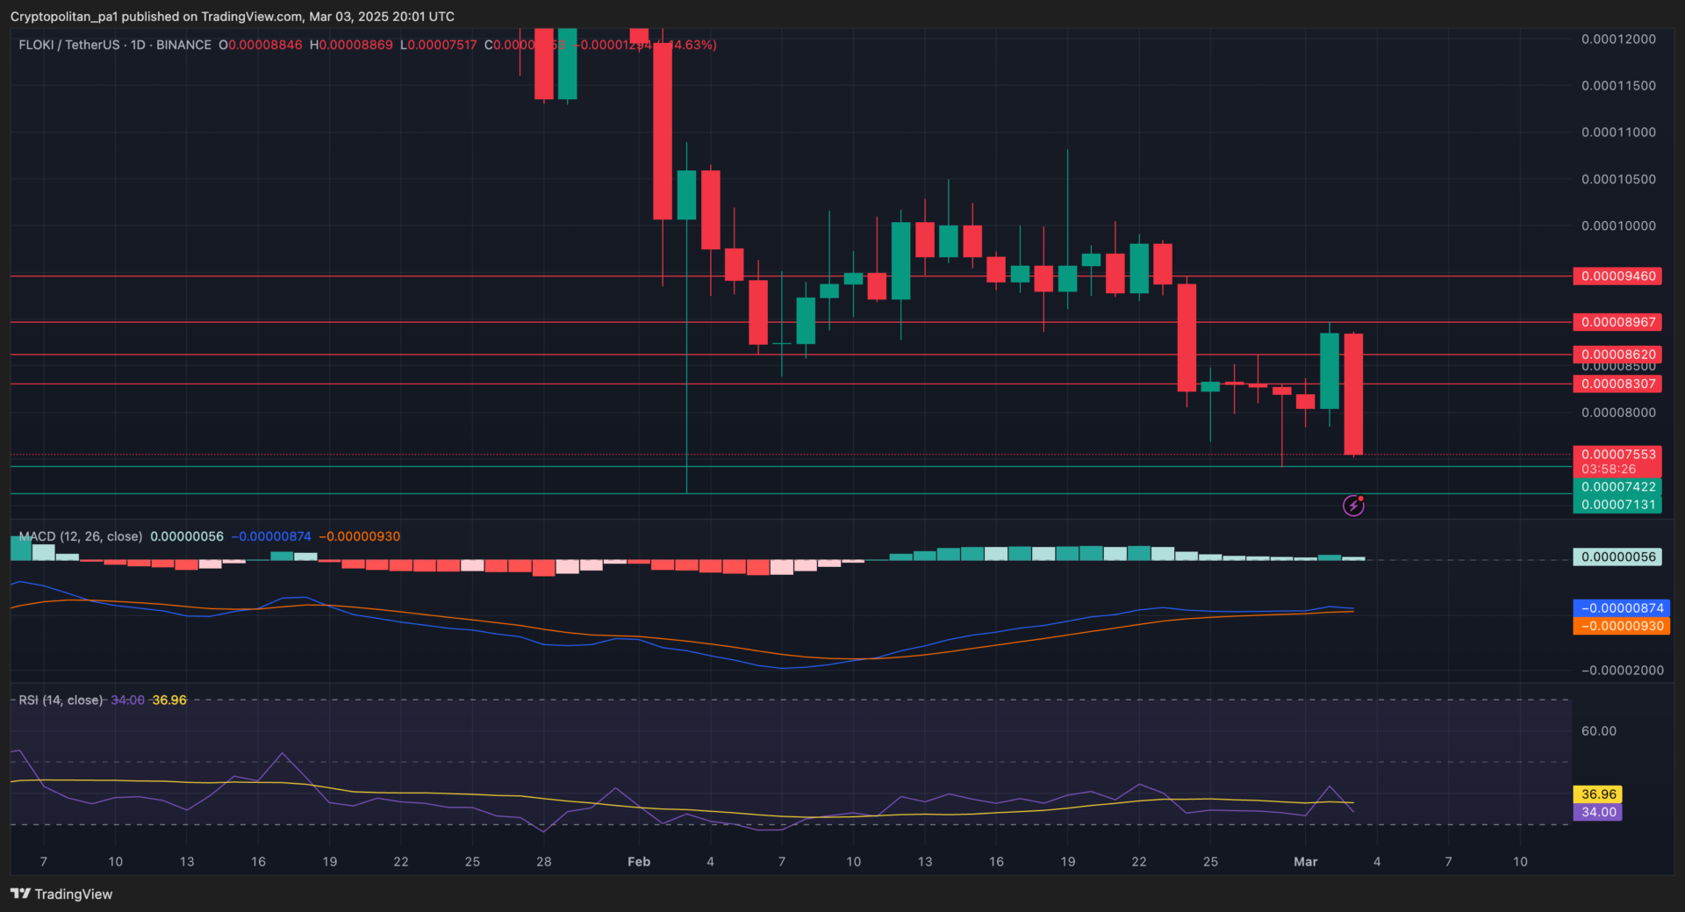Screen dimensions: 1685x912
Task: Click the high value H0.00008869 in legend
Action: (x=351, y=45)
